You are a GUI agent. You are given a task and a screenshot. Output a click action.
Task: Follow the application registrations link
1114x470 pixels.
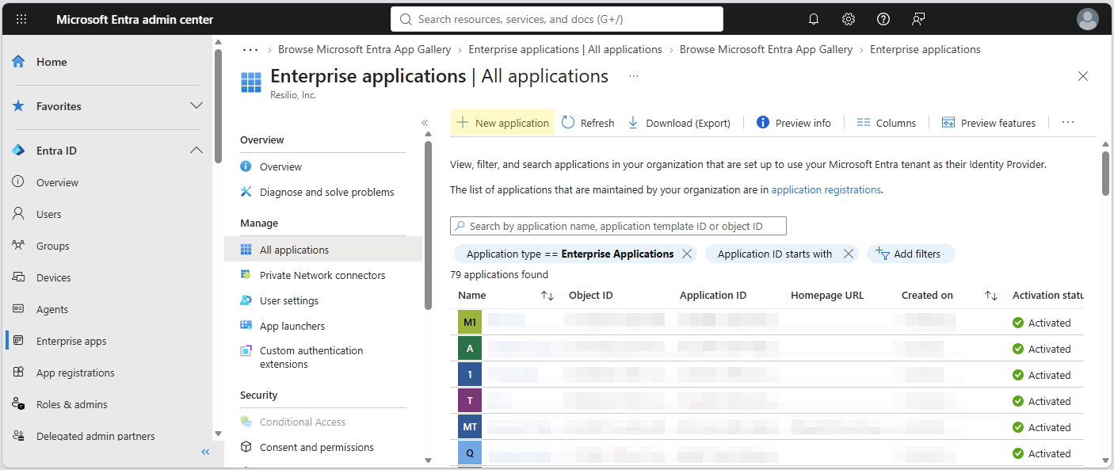826,189
